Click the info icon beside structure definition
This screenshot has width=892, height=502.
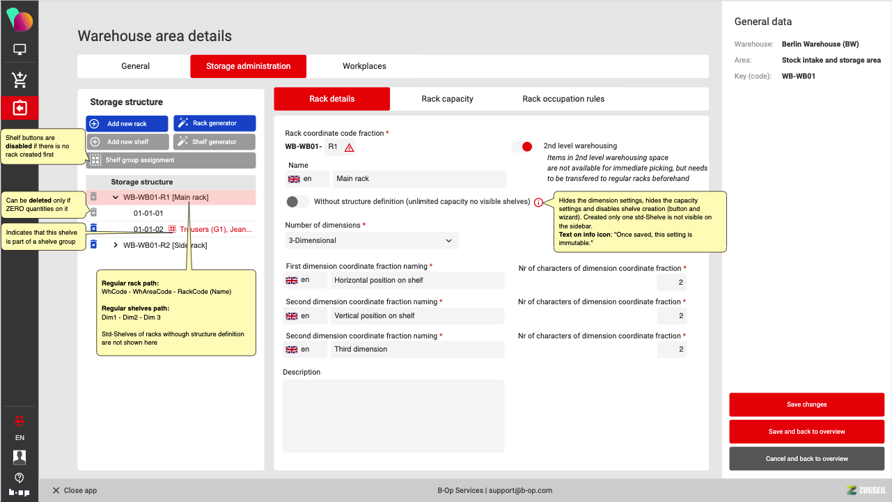tap(538, 203)
